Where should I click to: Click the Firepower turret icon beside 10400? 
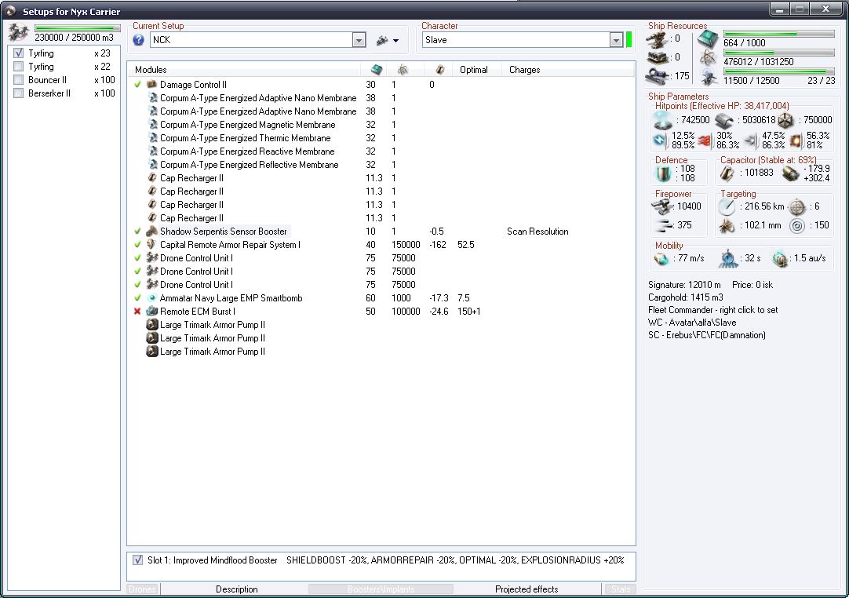point(661,206)
